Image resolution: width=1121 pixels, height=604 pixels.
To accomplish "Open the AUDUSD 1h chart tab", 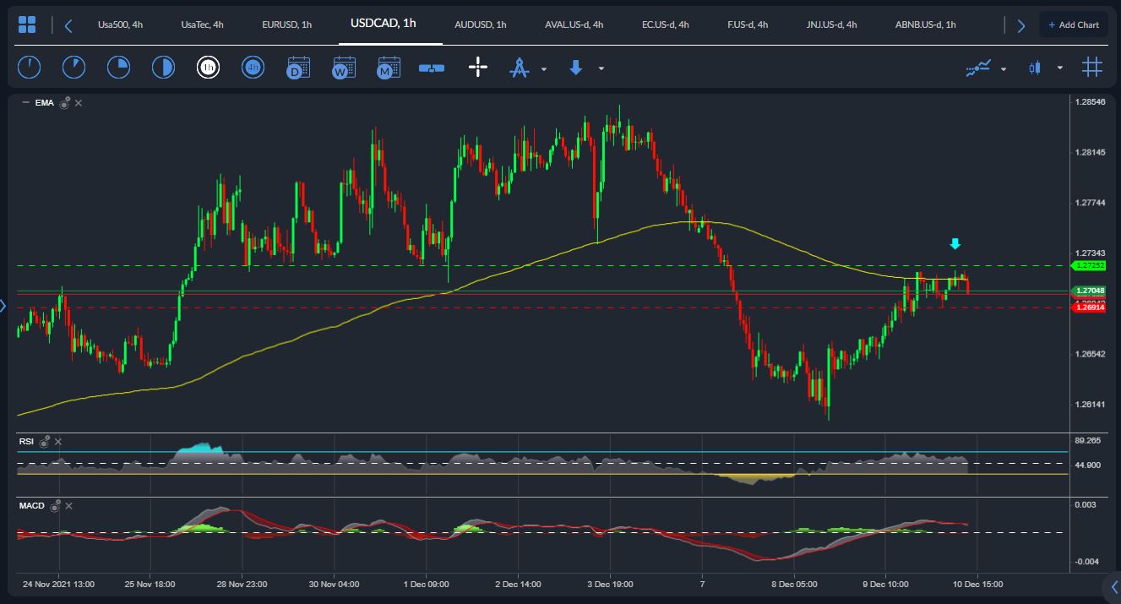I will coord(480,24).
